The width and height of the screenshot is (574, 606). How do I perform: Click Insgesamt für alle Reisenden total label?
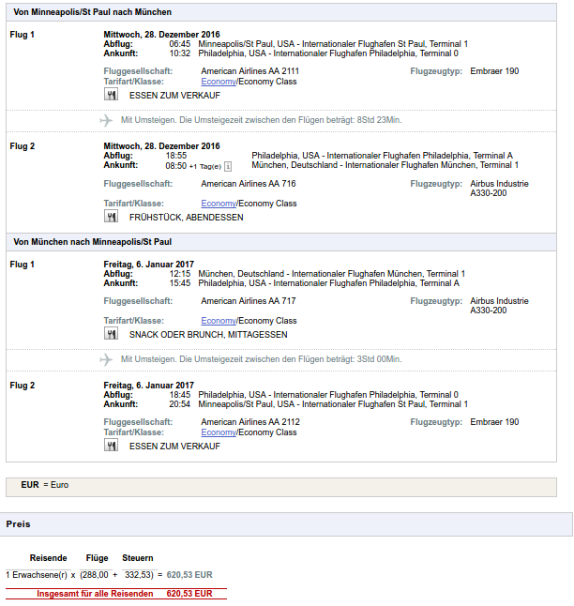click(95, 594)
